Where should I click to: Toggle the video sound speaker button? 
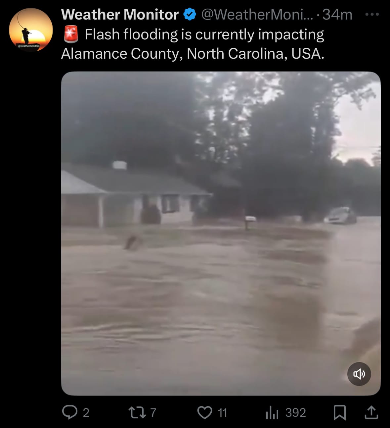point(359,374)
